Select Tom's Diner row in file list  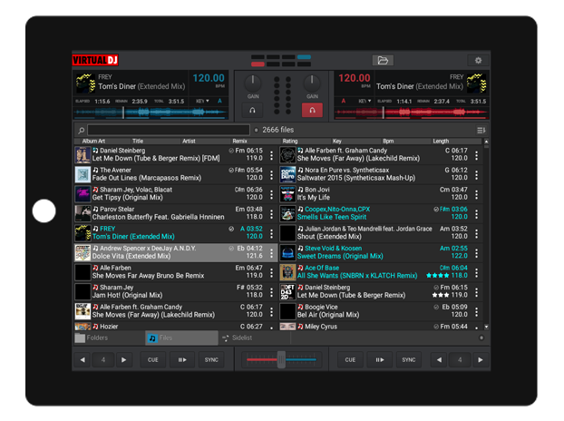[x=176, y=233]
